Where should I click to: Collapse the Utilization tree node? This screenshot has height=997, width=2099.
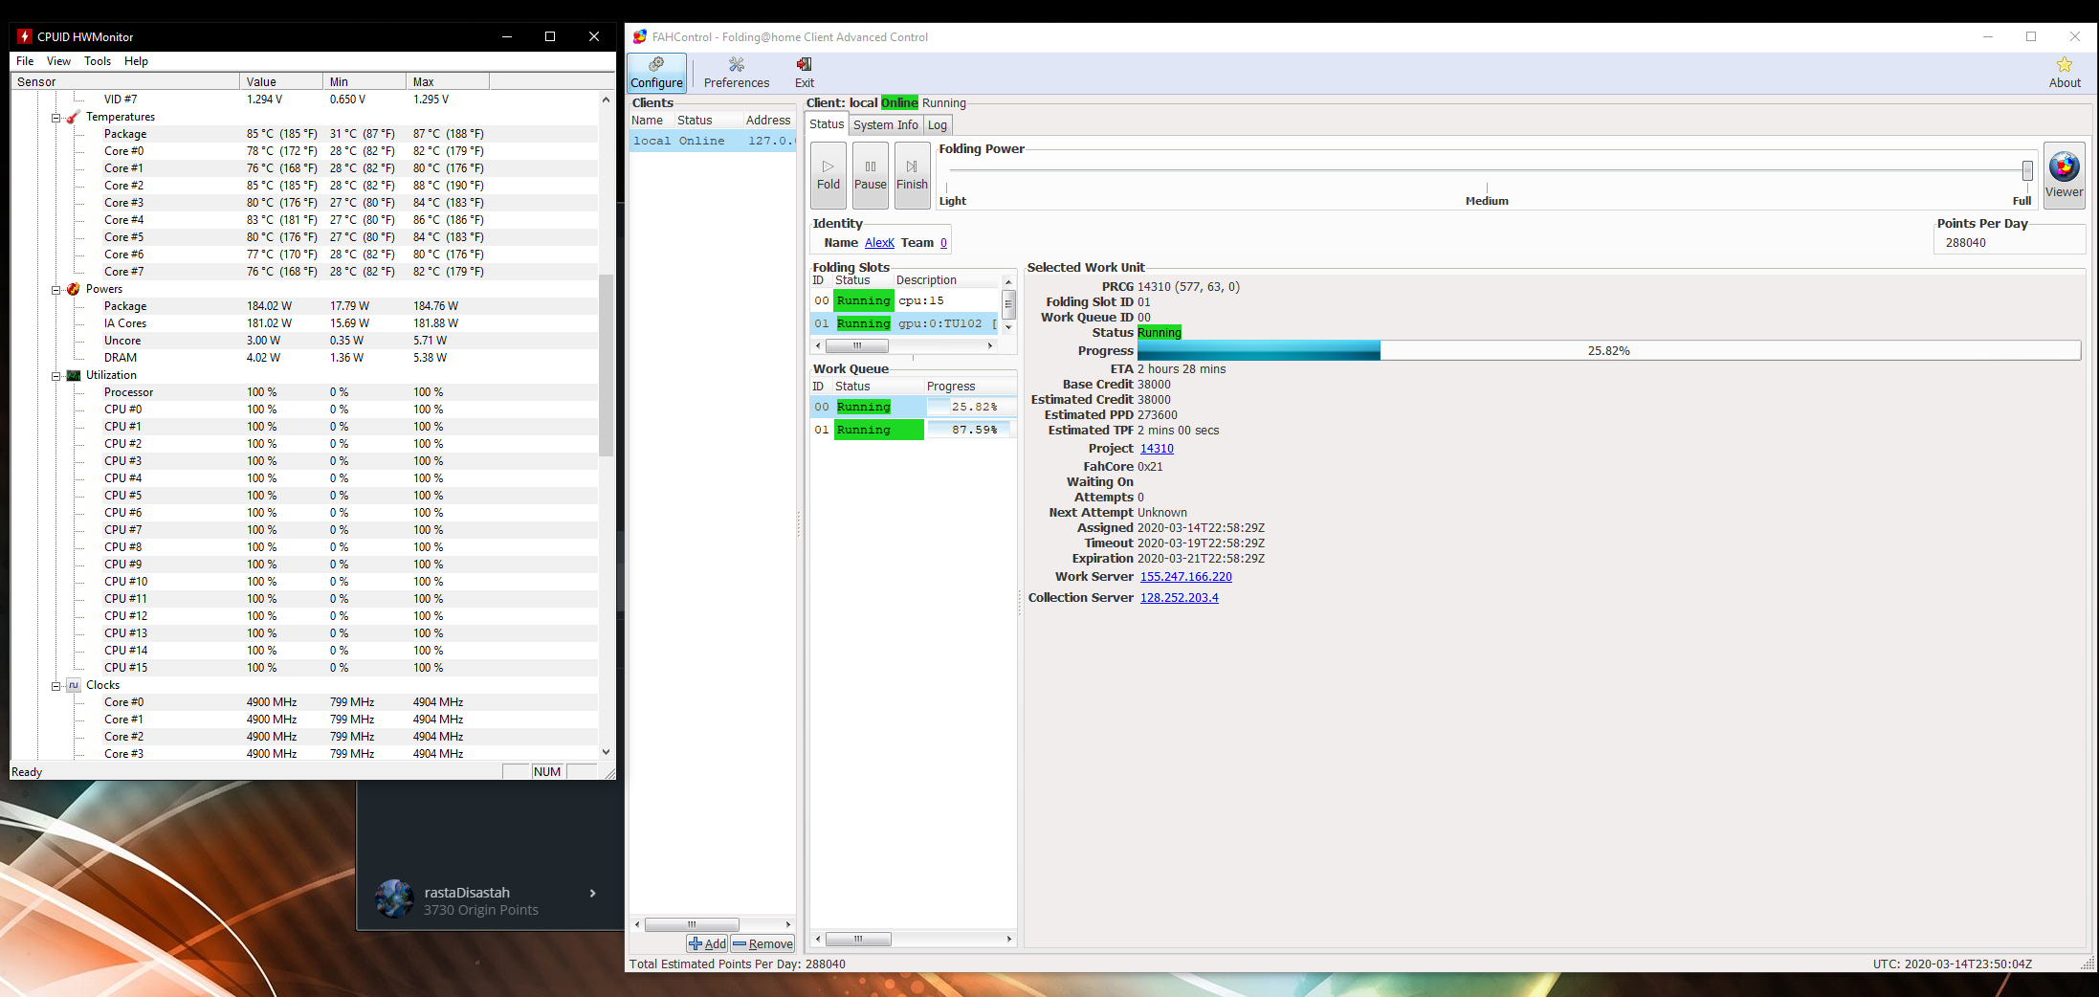point(56,376)
